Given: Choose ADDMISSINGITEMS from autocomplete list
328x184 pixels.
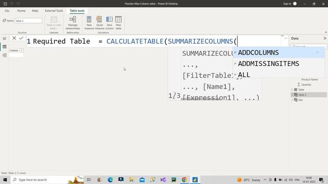Looking at the screenshot, I should coord(279,63).
